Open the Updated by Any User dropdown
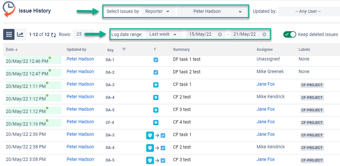The width and height of the screenshot is (340, 166). [309, 12]
